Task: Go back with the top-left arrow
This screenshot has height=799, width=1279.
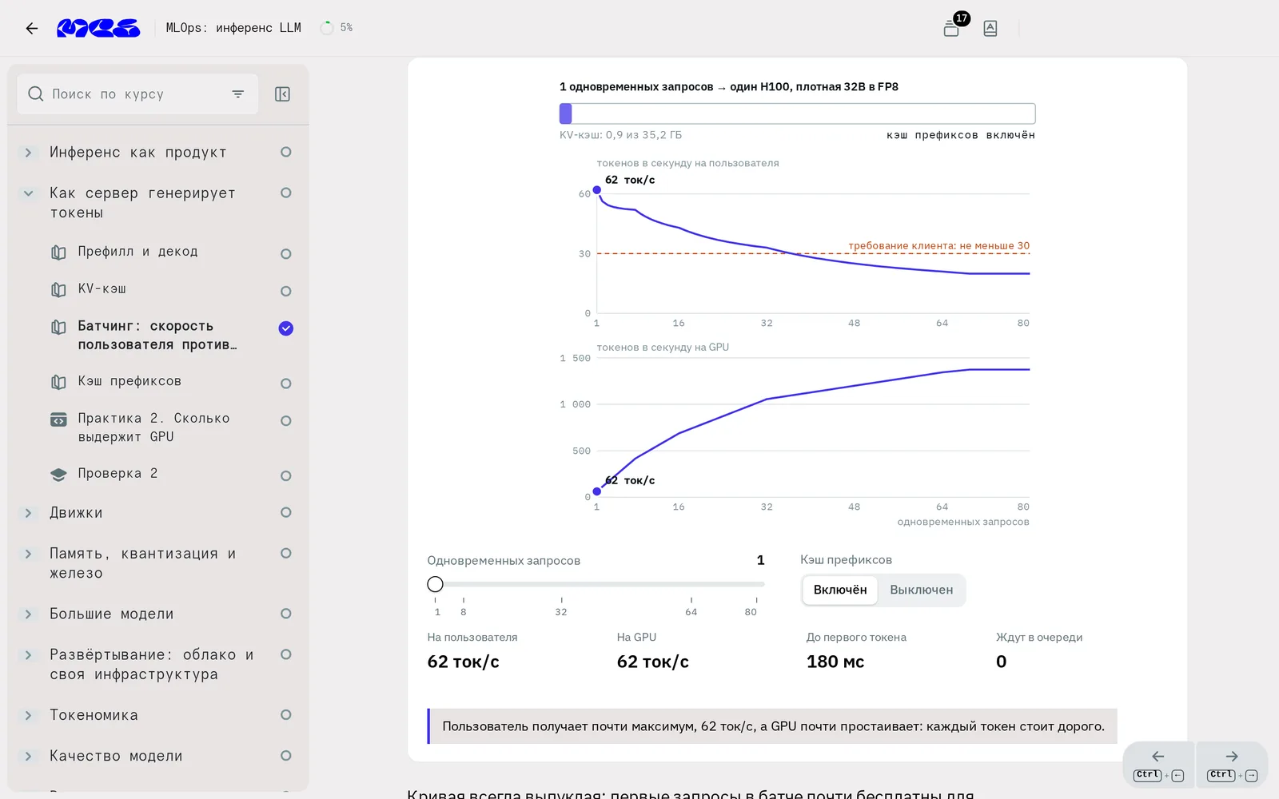Action: coord(32,29)
